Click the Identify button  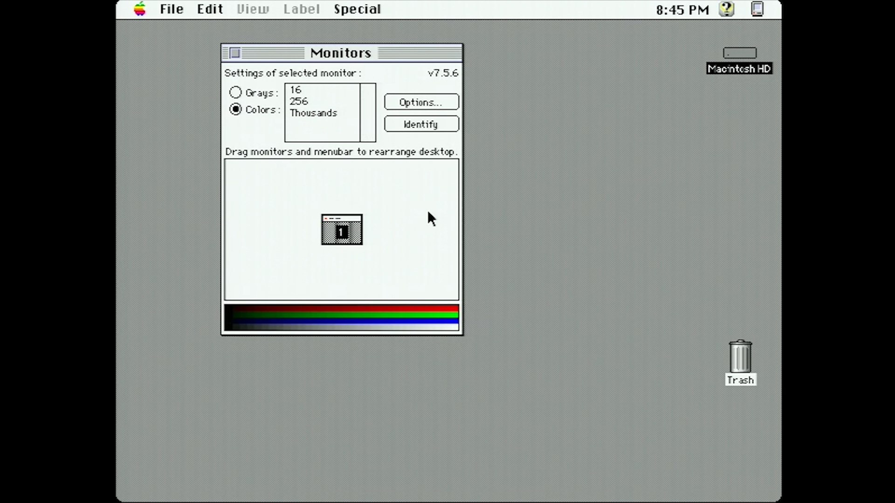(x=421, y=124)
